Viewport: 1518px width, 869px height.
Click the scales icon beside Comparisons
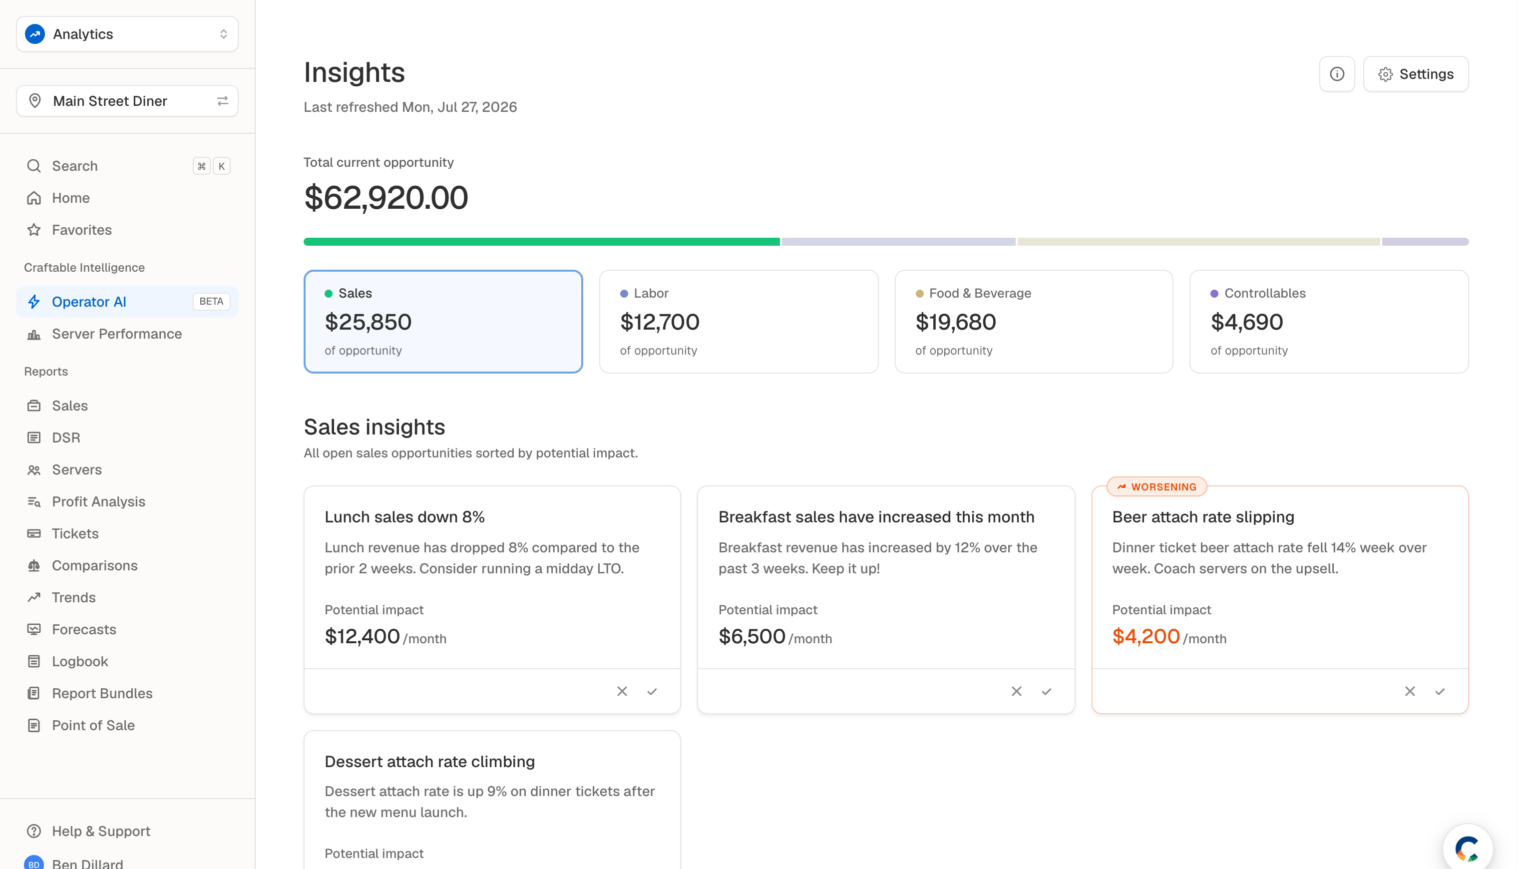tap(34, 566)
